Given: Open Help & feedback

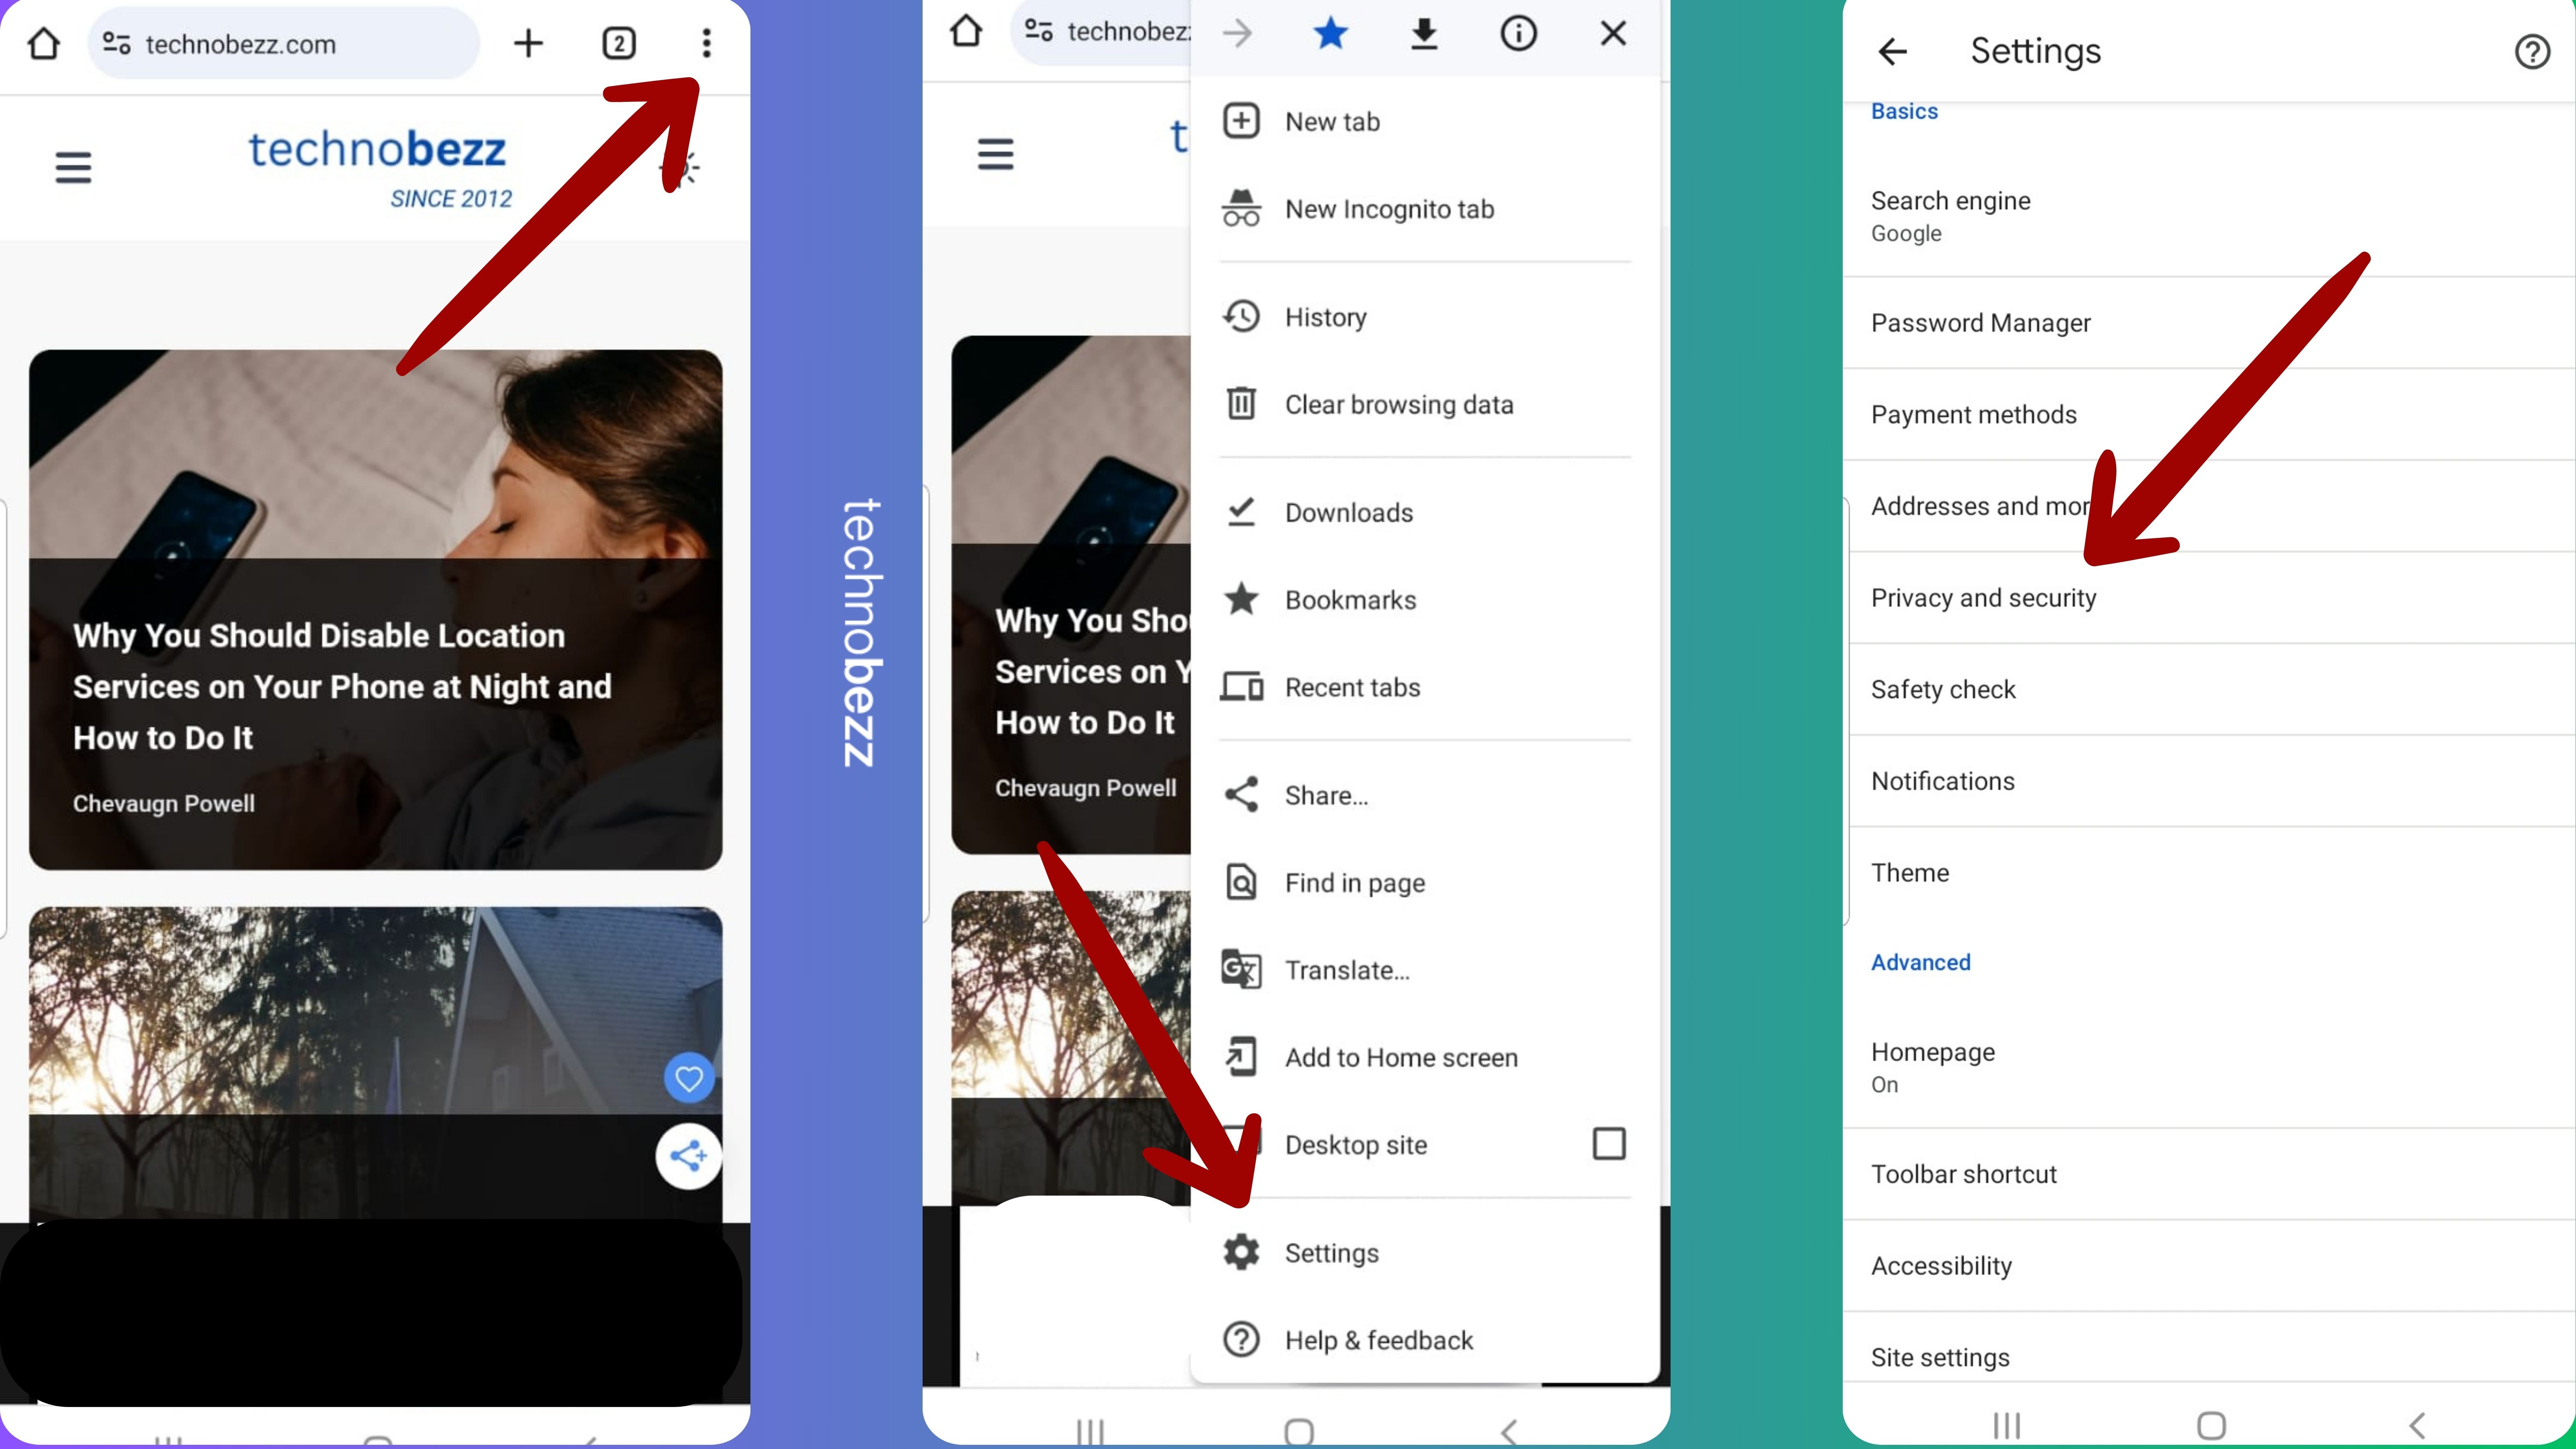Looking at the screenshot, I should point(1425,1340).
